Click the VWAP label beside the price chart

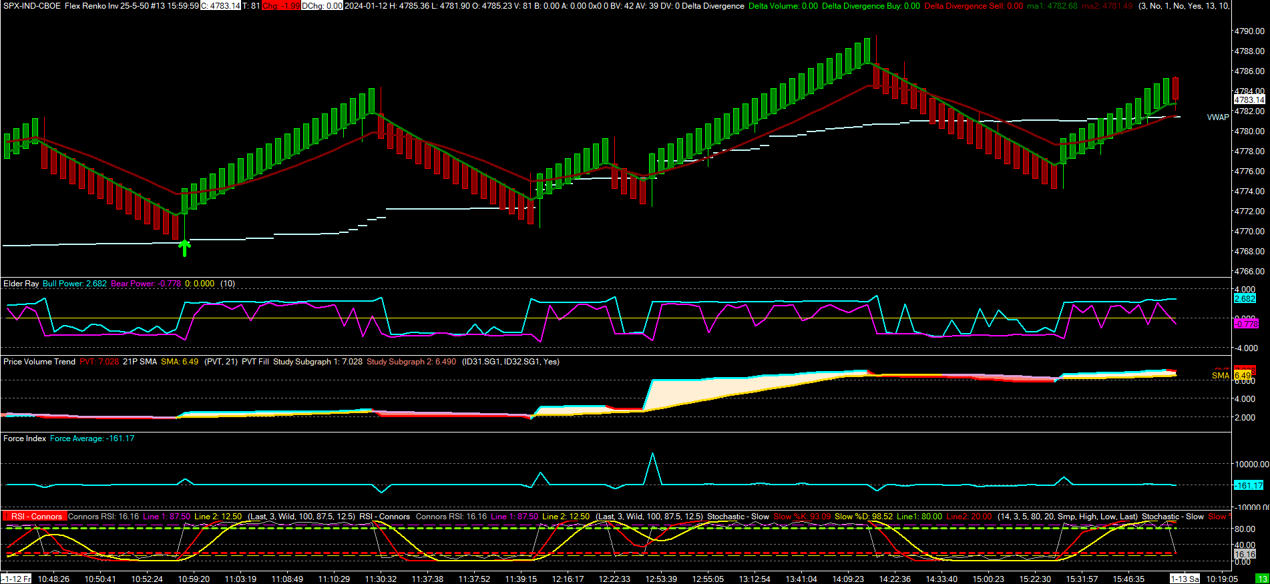[x=1218, y=117]
